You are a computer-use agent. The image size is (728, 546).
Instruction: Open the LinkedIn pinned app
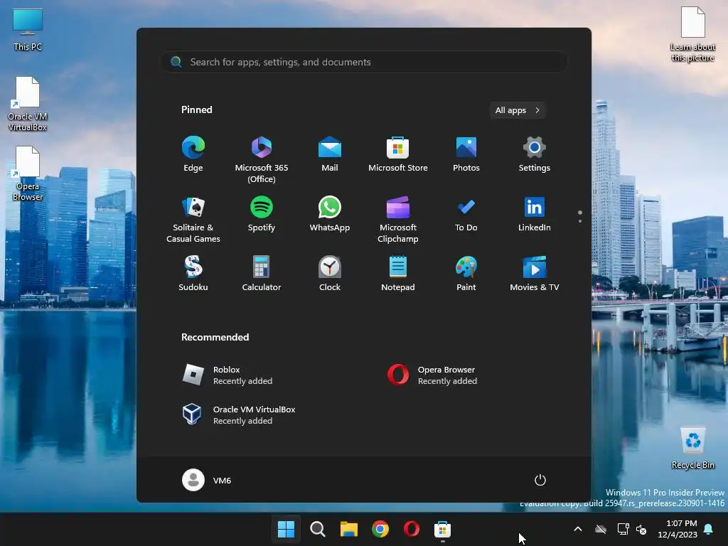535,214
